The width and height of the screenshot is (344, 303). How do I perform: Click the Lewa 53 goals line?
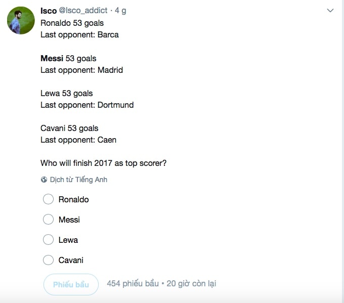pos(66,93)
